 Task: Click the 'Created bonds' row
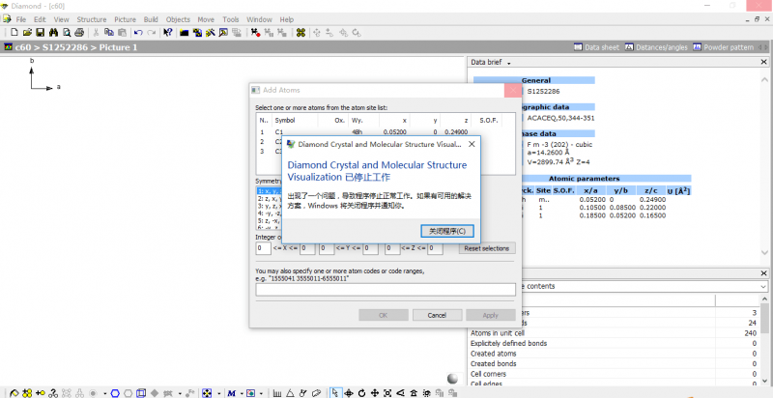(616, 364)
